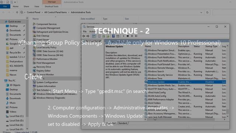Select Windows Update Medic Service row
Image resolution: width=236 pixels, height=133 pixels.
(185, 85)
